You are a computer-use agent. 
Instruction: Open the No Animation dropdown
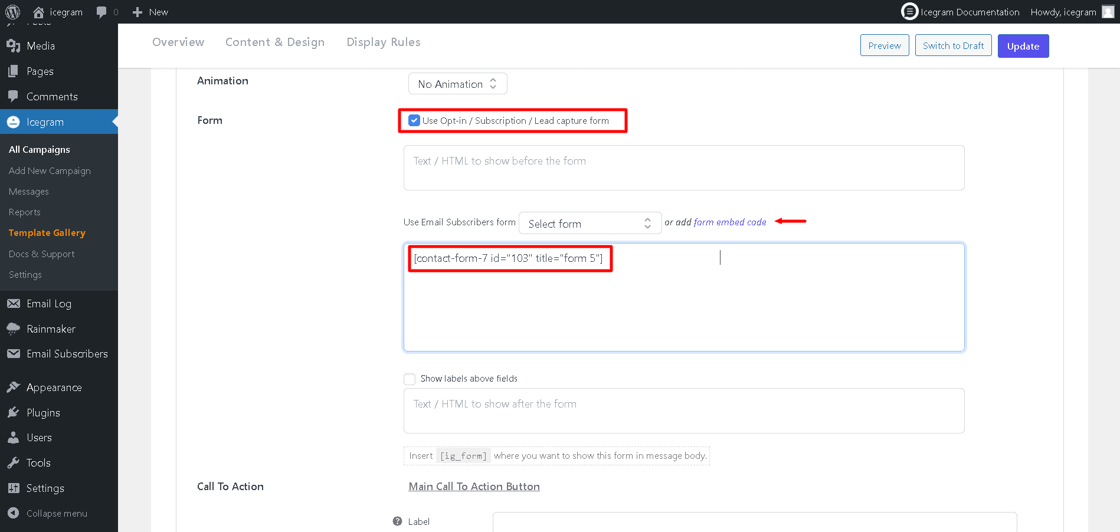[x=457, y=84]
